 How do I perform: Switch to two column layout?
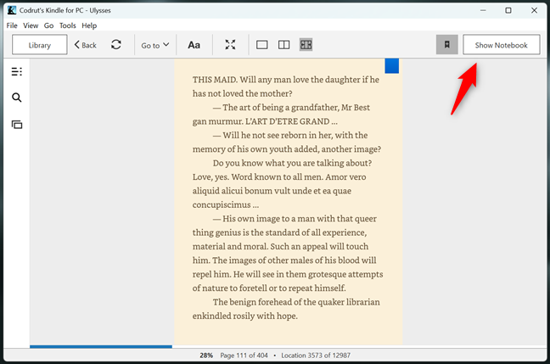click(x=284, y=45)
